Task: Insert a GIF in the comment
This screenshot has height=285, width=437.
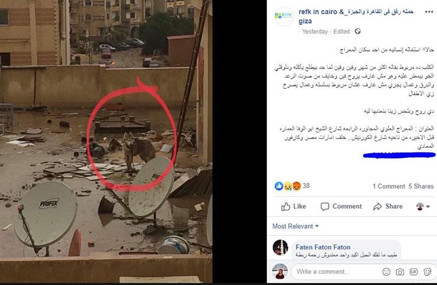Action: 413,271
